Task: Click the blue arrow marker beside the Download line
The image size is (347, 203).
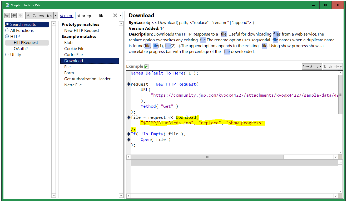Action: point(129,117)
